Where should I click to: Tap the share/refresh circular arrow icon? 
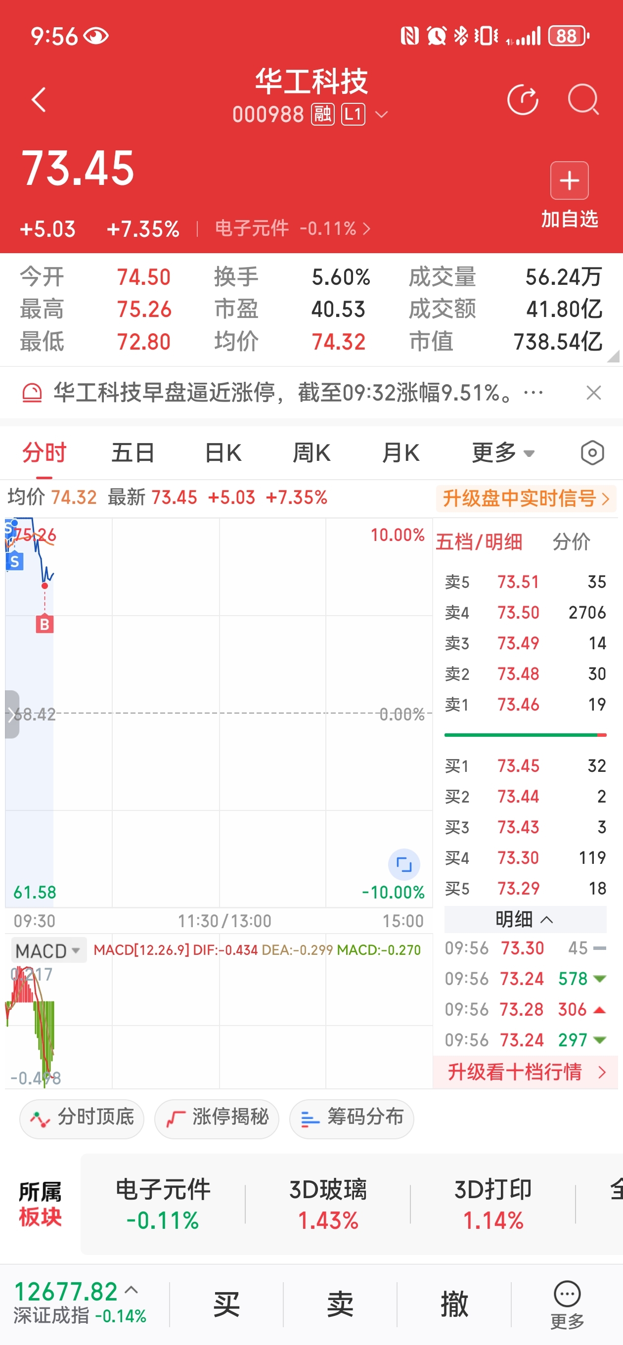click(523, 99)
